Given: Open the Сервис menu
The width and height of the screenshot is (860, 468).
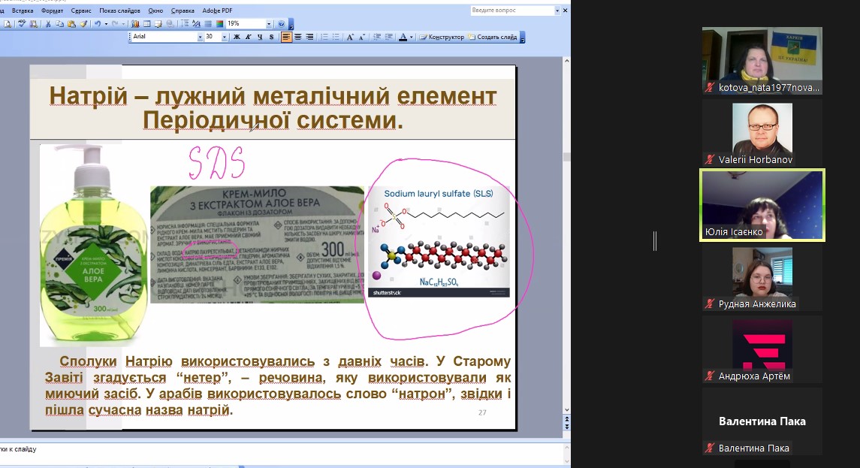Looking at the screenshot, I should (81, 11).
